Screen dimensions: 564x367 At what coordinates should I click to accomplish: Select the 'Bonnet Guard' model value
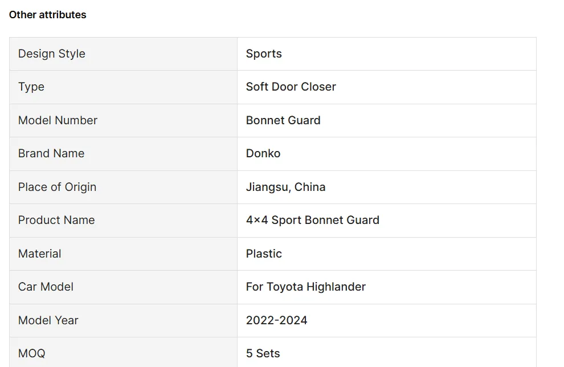tap(283, 120)
